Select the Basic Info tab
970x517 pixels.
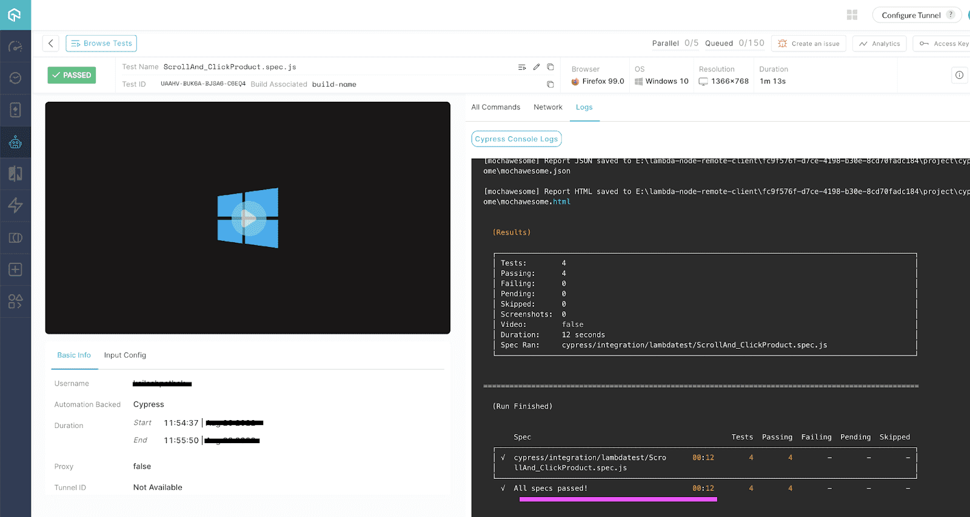(x=74, y=355)
